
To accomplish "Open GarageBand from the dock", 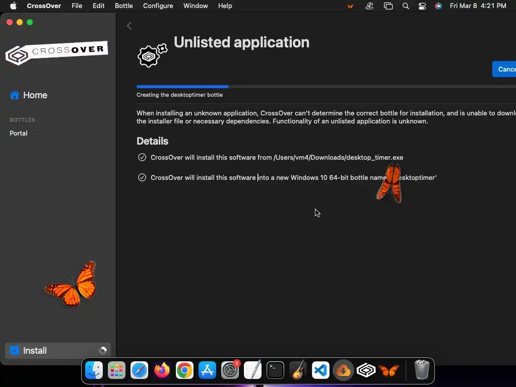I will pyautogui.click(x=298, y=370).
